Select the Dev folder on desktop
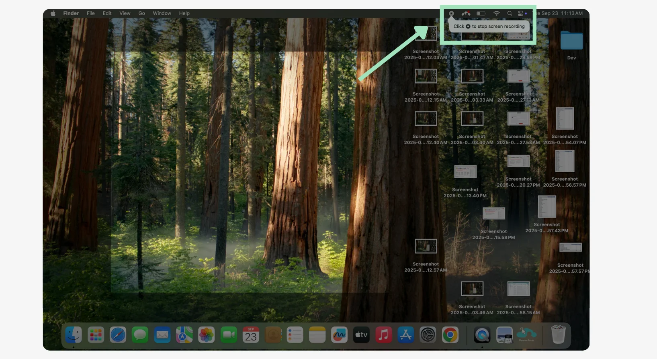This screenshot has height=359, width=657. tap(571, 41)
